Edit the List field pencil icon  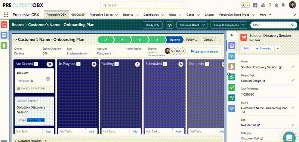click(293, 125)
